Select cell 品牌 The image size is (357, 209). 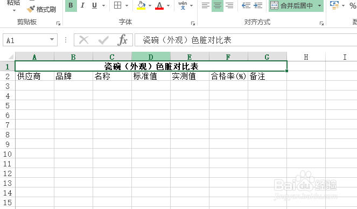[x=73, y=76]
